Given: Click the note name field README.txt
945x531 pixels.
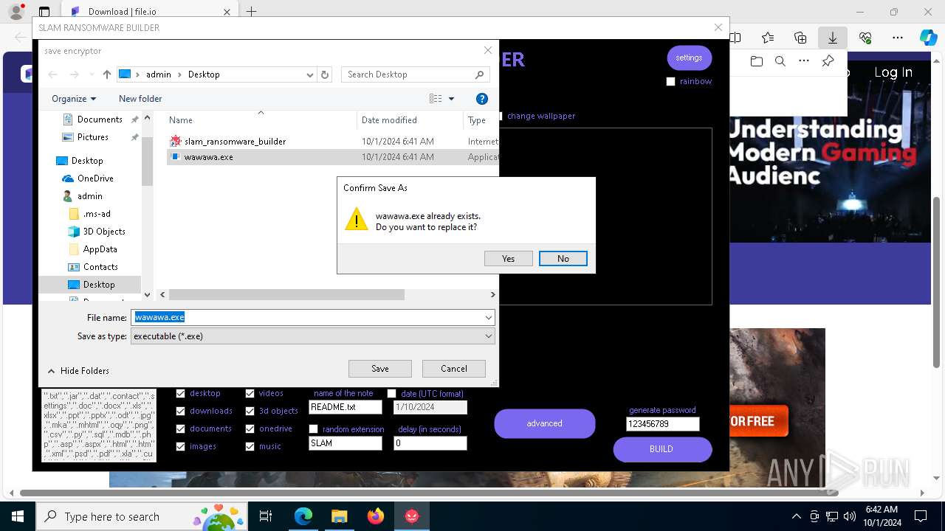Looking at the screenshot, I should (x=345, y=407).
